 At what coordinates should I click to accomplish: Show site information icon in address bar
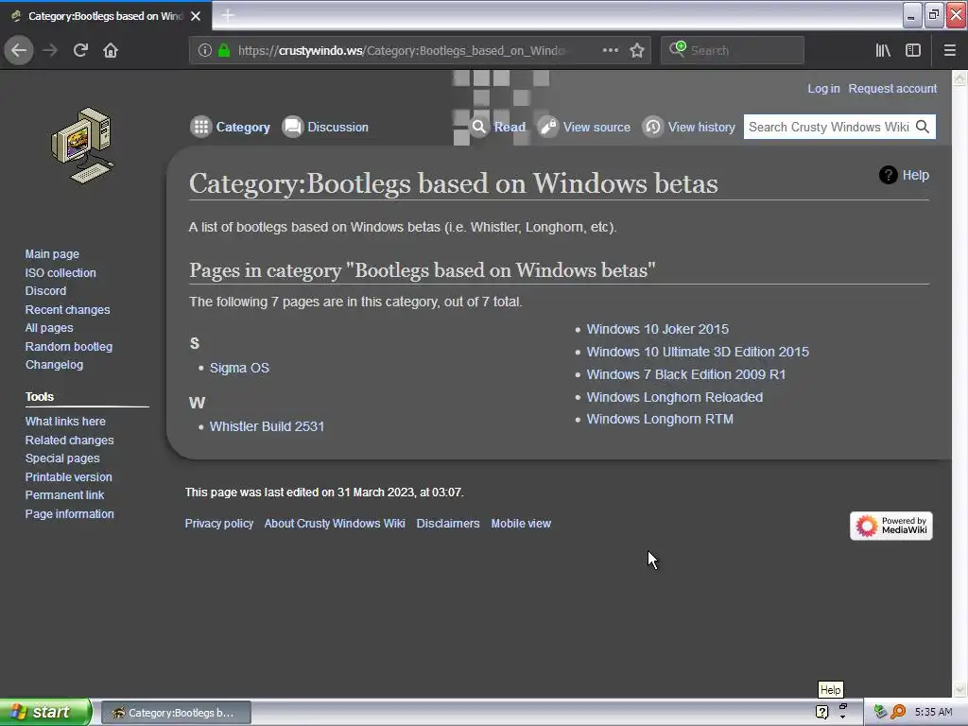point(205,50)
